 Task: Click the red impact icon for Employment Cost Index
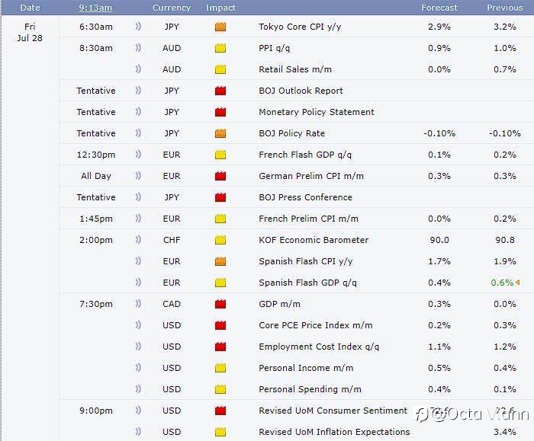(220, 347)
